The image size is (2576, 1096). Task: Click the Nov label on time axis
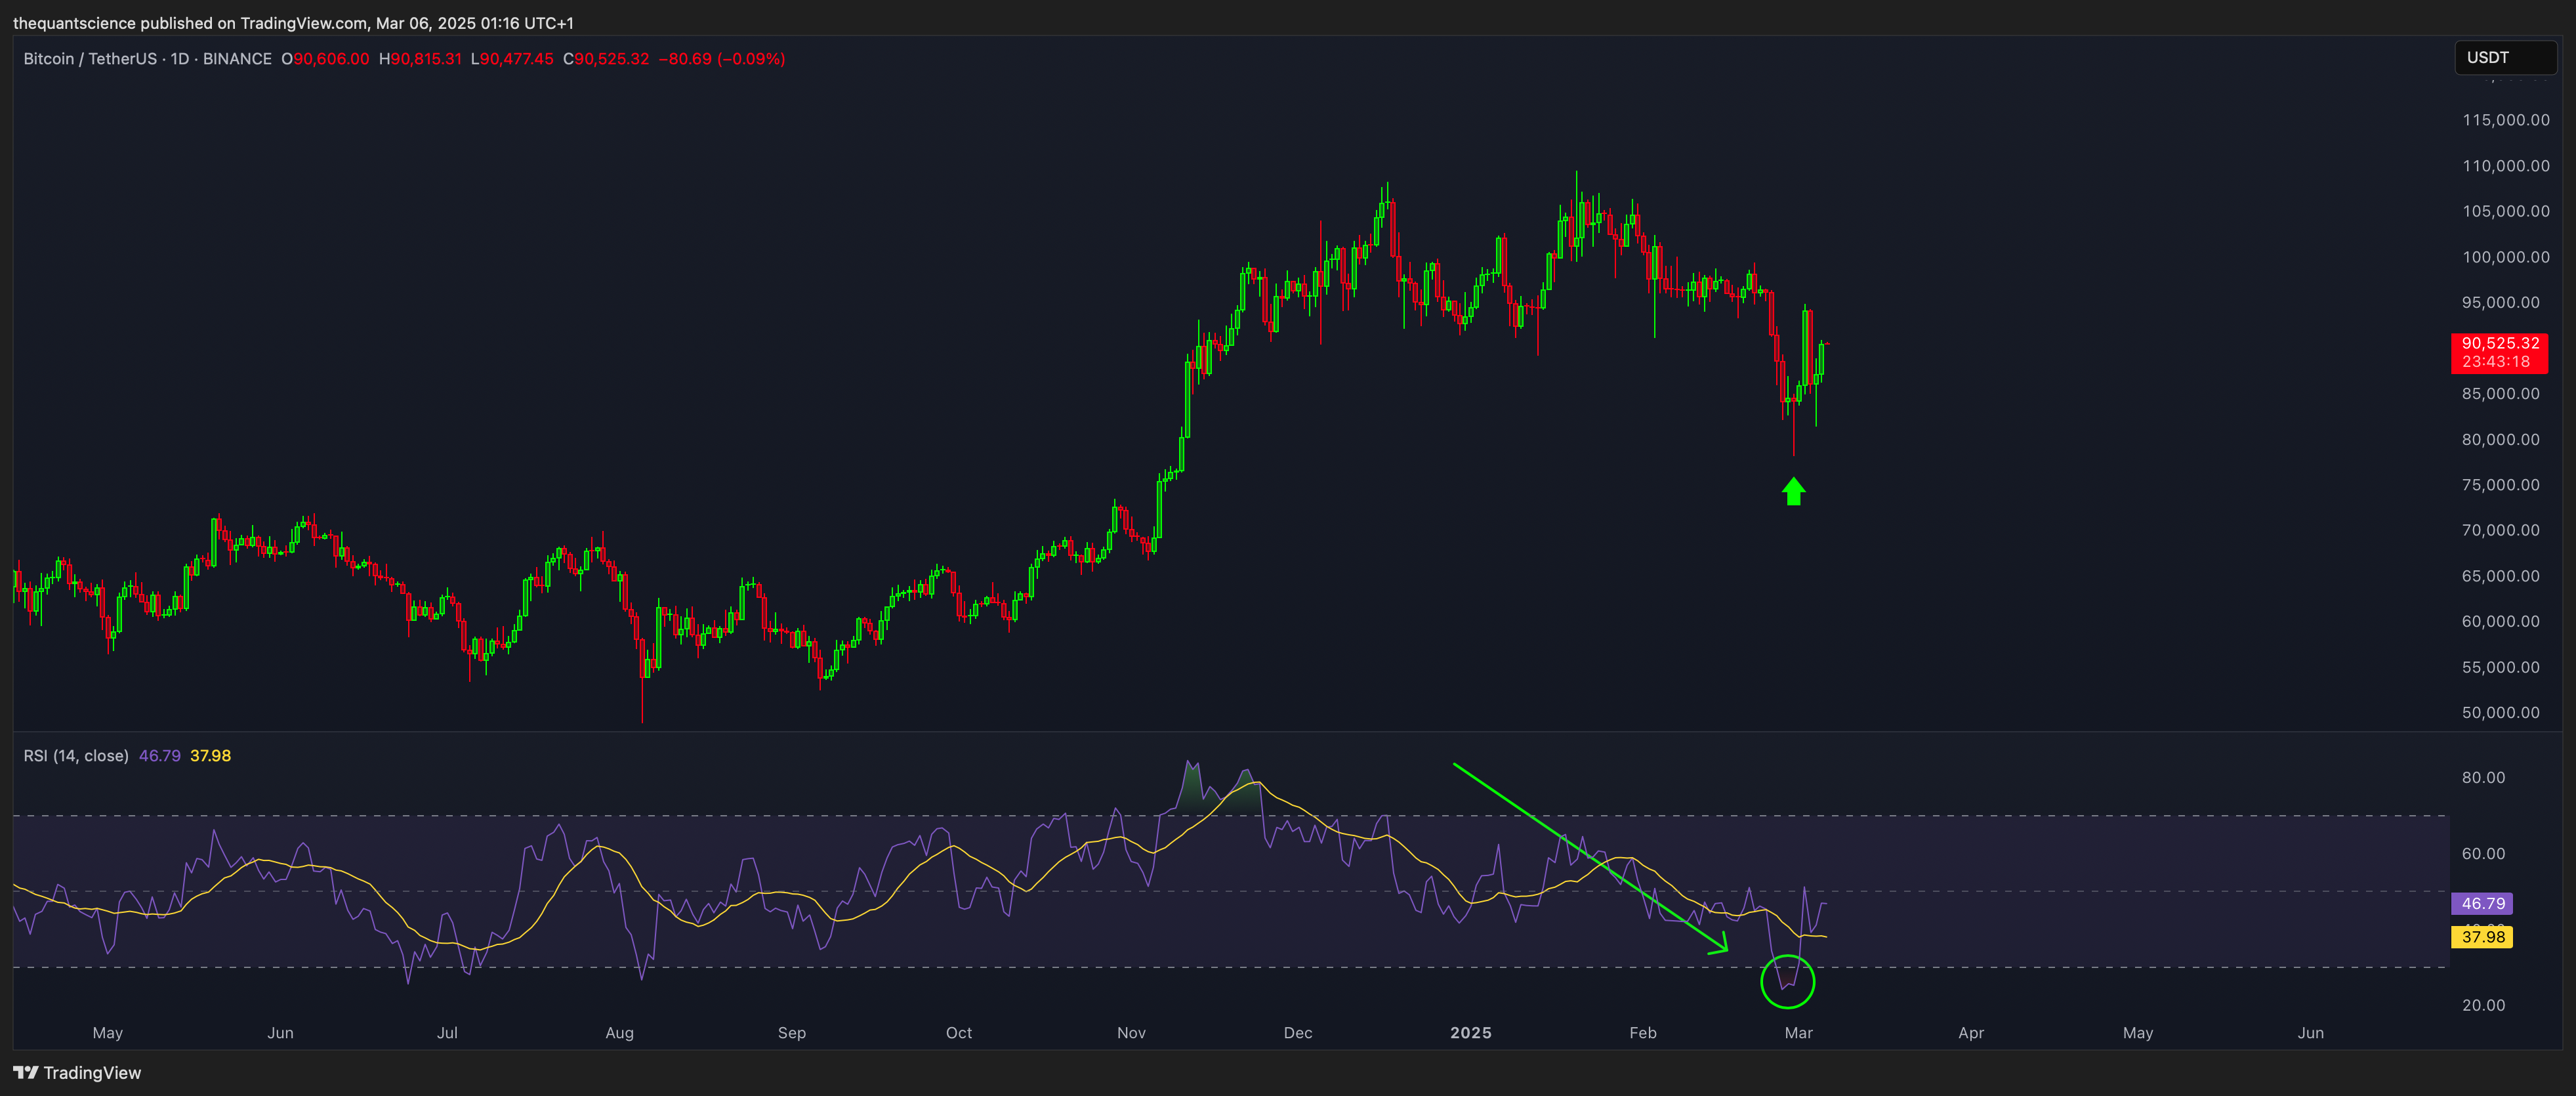click(1131, 1033)
